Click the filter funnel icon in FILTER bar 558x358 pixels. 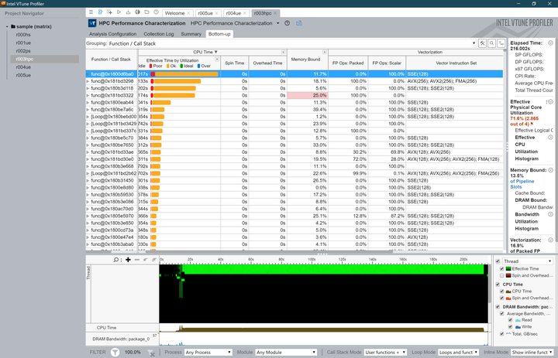(115, 353)
